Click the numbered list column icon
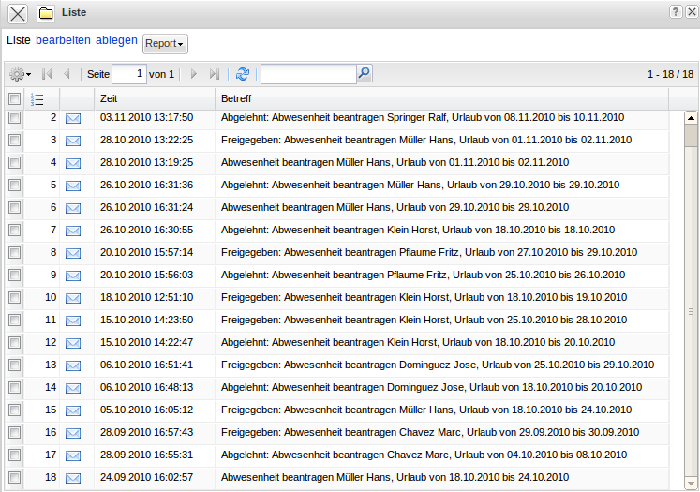The width and height of the screenshot is (700, 492). [x=37, y=99]
